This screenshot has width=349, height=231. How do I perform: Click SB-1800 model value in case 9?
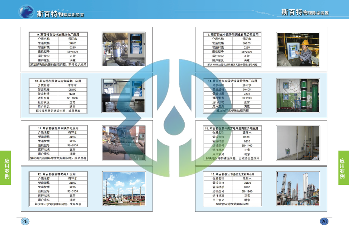(72, 52)
